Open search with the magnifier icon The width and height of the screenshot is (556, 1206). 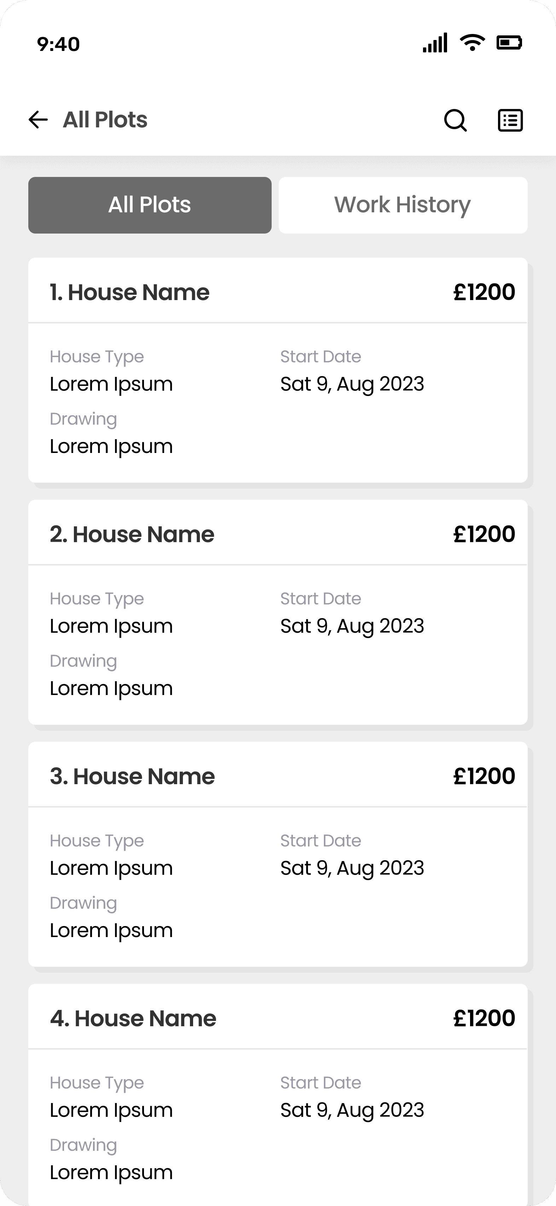tap(455, 120)
